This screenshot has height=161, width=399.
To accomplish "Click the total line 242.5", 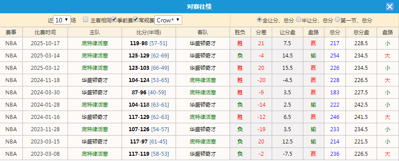I will [x=361, y=104].
